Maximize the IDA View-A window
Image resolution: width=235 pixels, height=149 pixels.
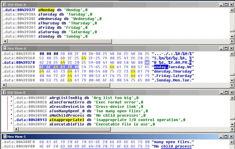coord(226,5)
